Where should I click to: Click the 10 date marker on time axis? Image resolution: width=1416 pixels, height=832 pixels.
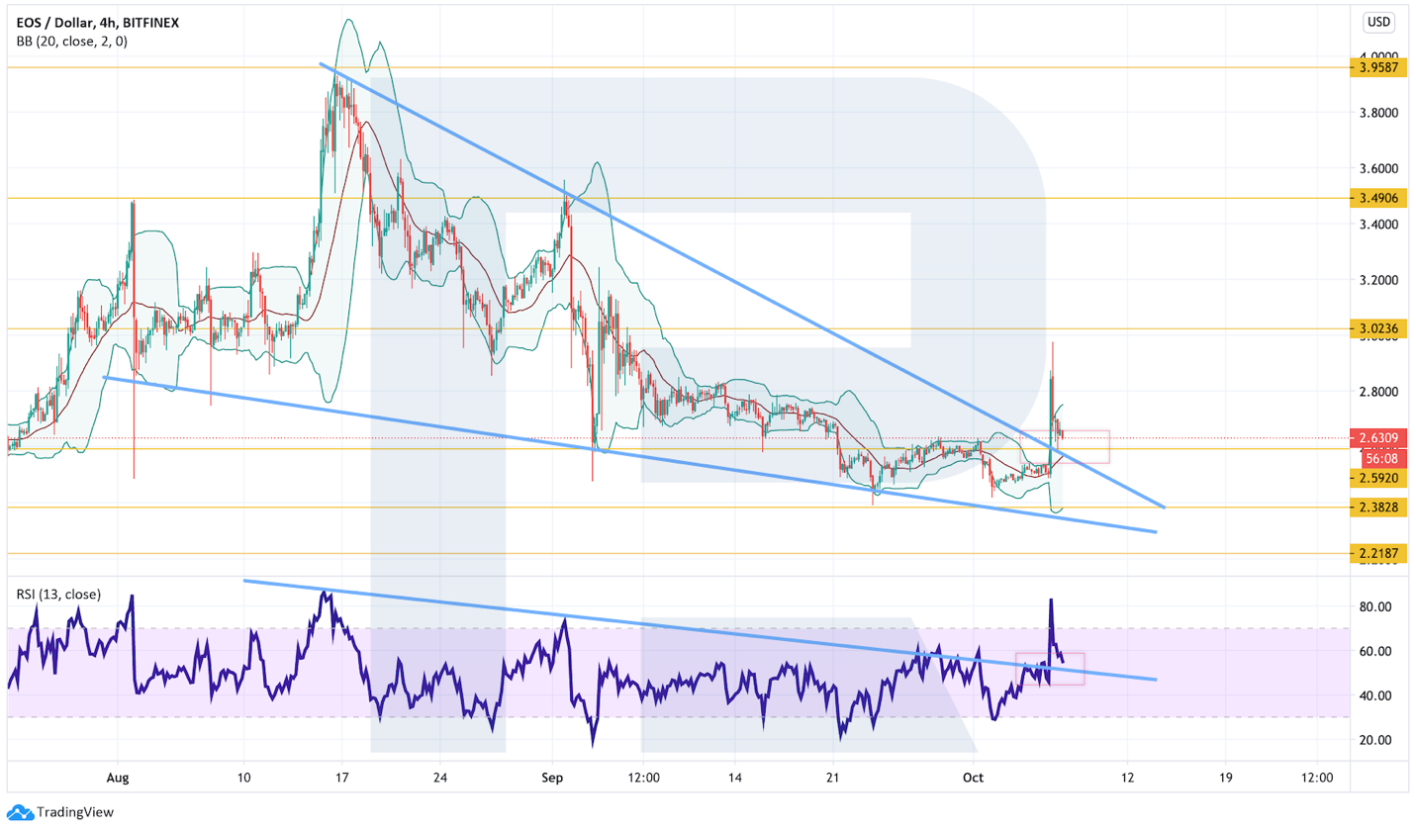coord(243,778)
